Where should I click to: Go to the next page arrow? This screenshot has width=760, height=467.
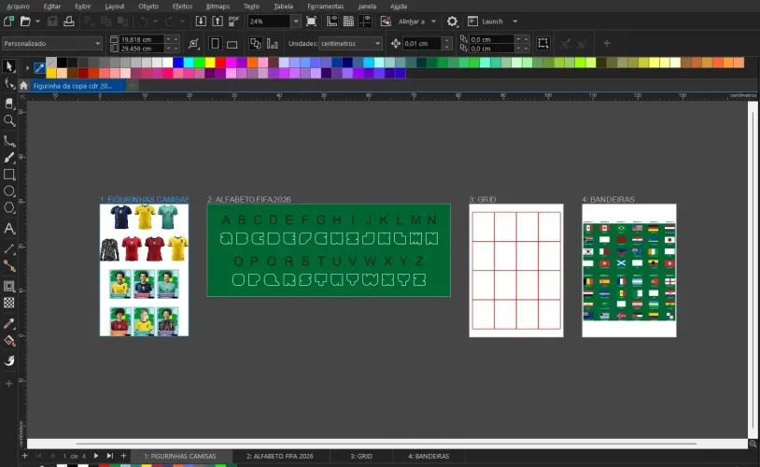click(96, 456)
